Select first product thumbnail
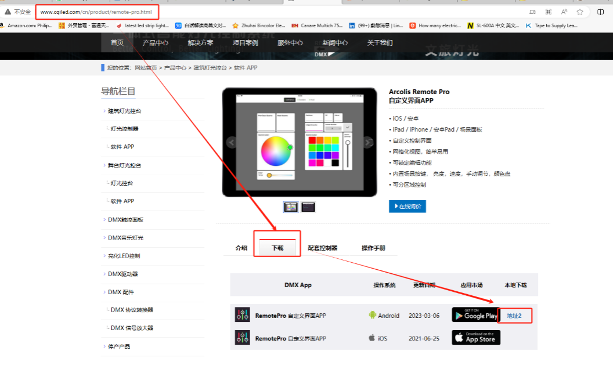Viewport: 613px width, 369px height. (290, 207)
